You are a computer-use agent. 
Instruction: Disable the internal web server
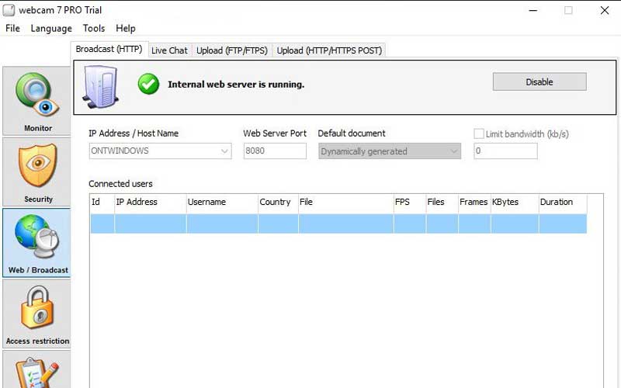(x=539, y=82)
